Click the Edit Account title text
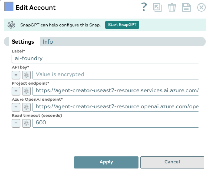 click(x=36, y=8)
